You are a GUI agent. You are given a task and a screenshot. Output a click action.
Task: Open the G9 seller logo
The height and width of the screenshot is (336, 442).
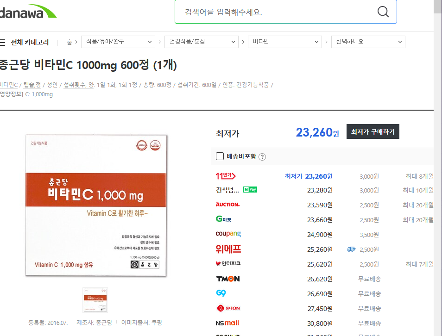point(221,293)
